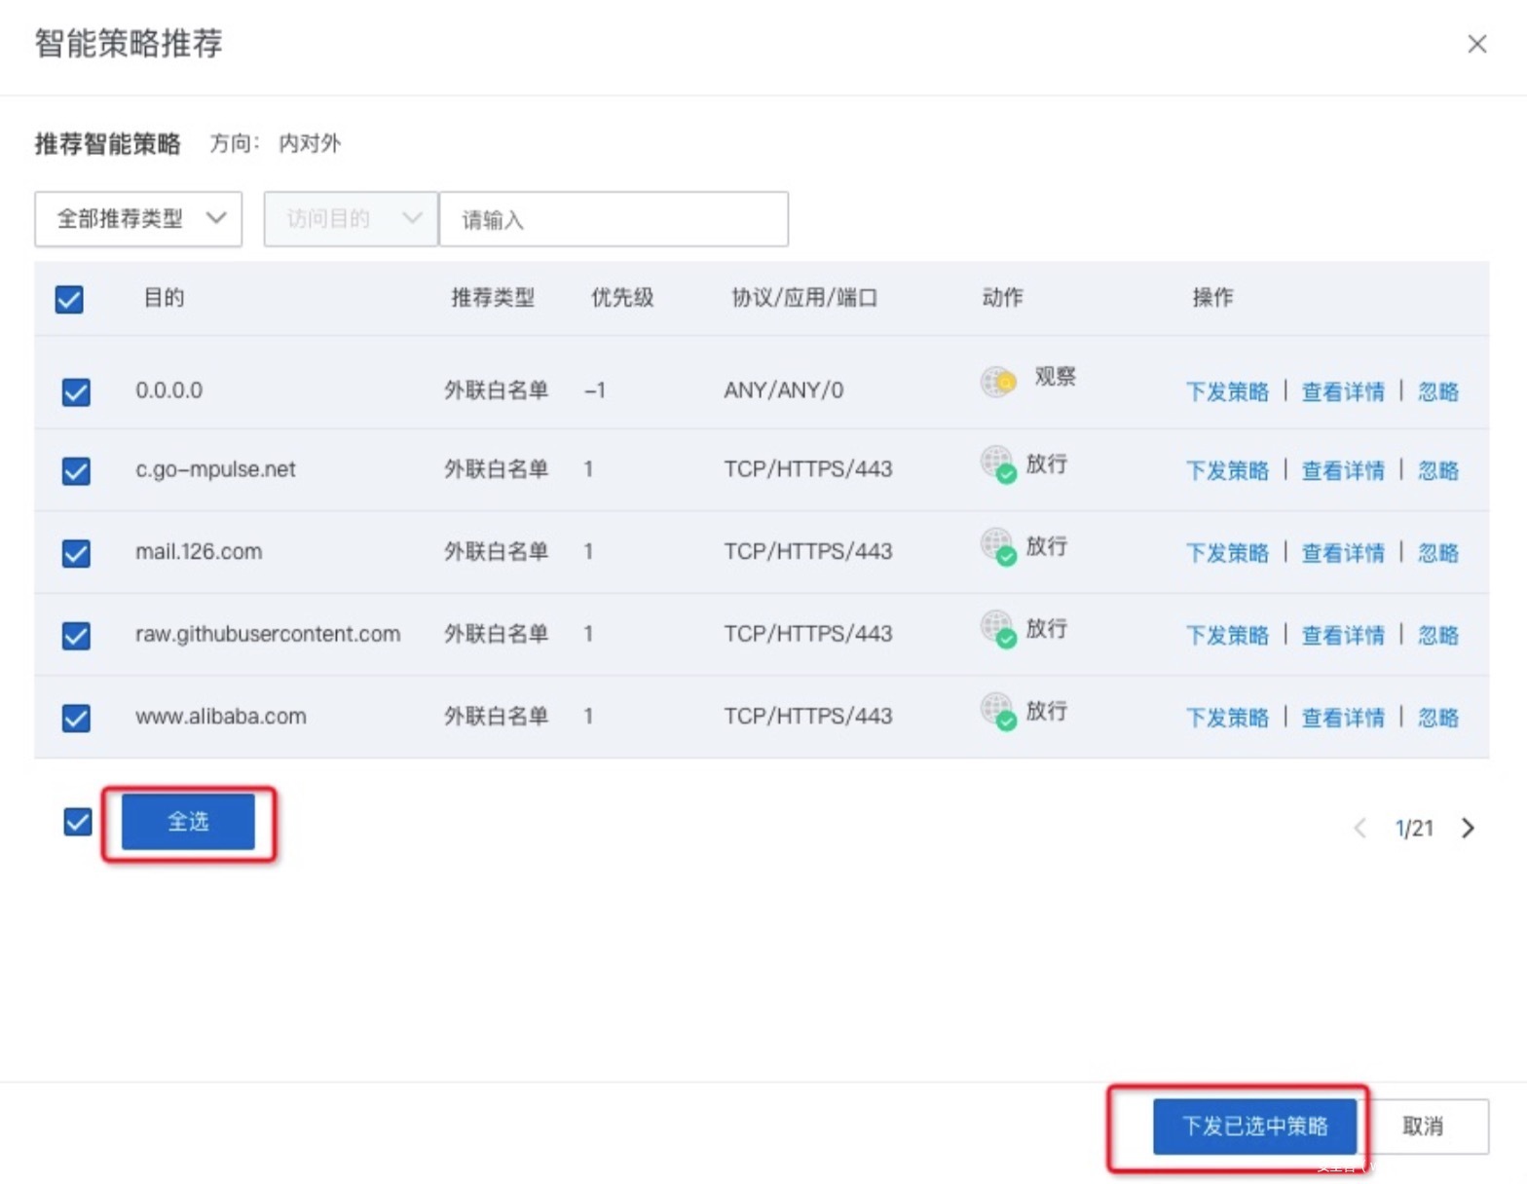1527x1184 pixels.
Task: View details (查看详情) for raw.githubusercontent.com
Action: pyautogui.click(x=1343, y=636)
